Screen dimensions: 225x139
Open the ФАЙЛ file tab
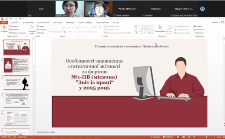pyautogui.click(x=4, y=23)
